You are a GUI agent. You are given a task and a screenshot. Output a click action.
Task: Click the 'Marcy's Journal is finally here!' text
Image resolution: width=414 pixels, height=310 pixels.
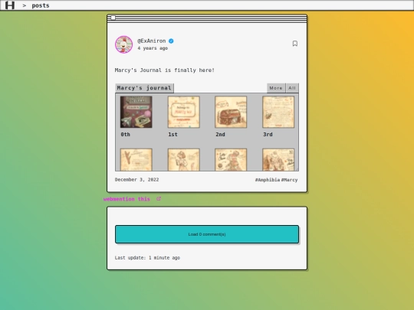coord(165,70)
